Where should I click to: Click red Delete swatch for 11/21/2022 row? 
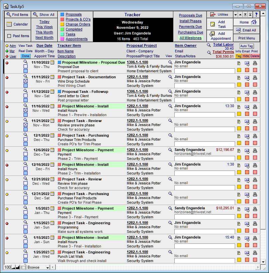[x=255, y=128]
